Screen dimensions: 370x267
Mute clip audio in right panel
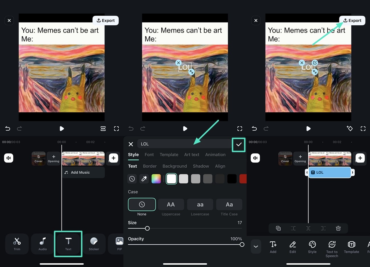coord(255,158)
